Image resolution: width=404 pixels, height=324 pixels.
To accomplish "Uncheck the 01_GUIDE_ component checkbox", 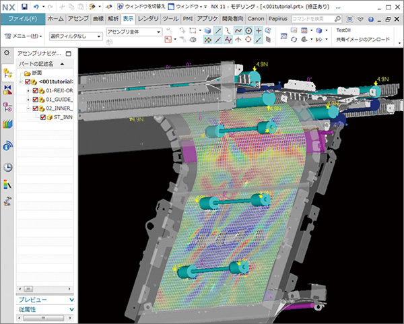I will [x=35, y=100].
